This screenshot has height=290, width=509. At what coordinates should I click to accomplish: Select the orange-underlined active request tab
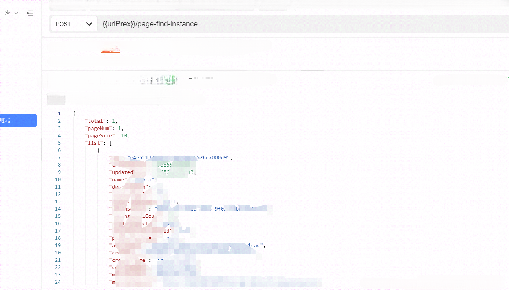(x=111, y=50)
